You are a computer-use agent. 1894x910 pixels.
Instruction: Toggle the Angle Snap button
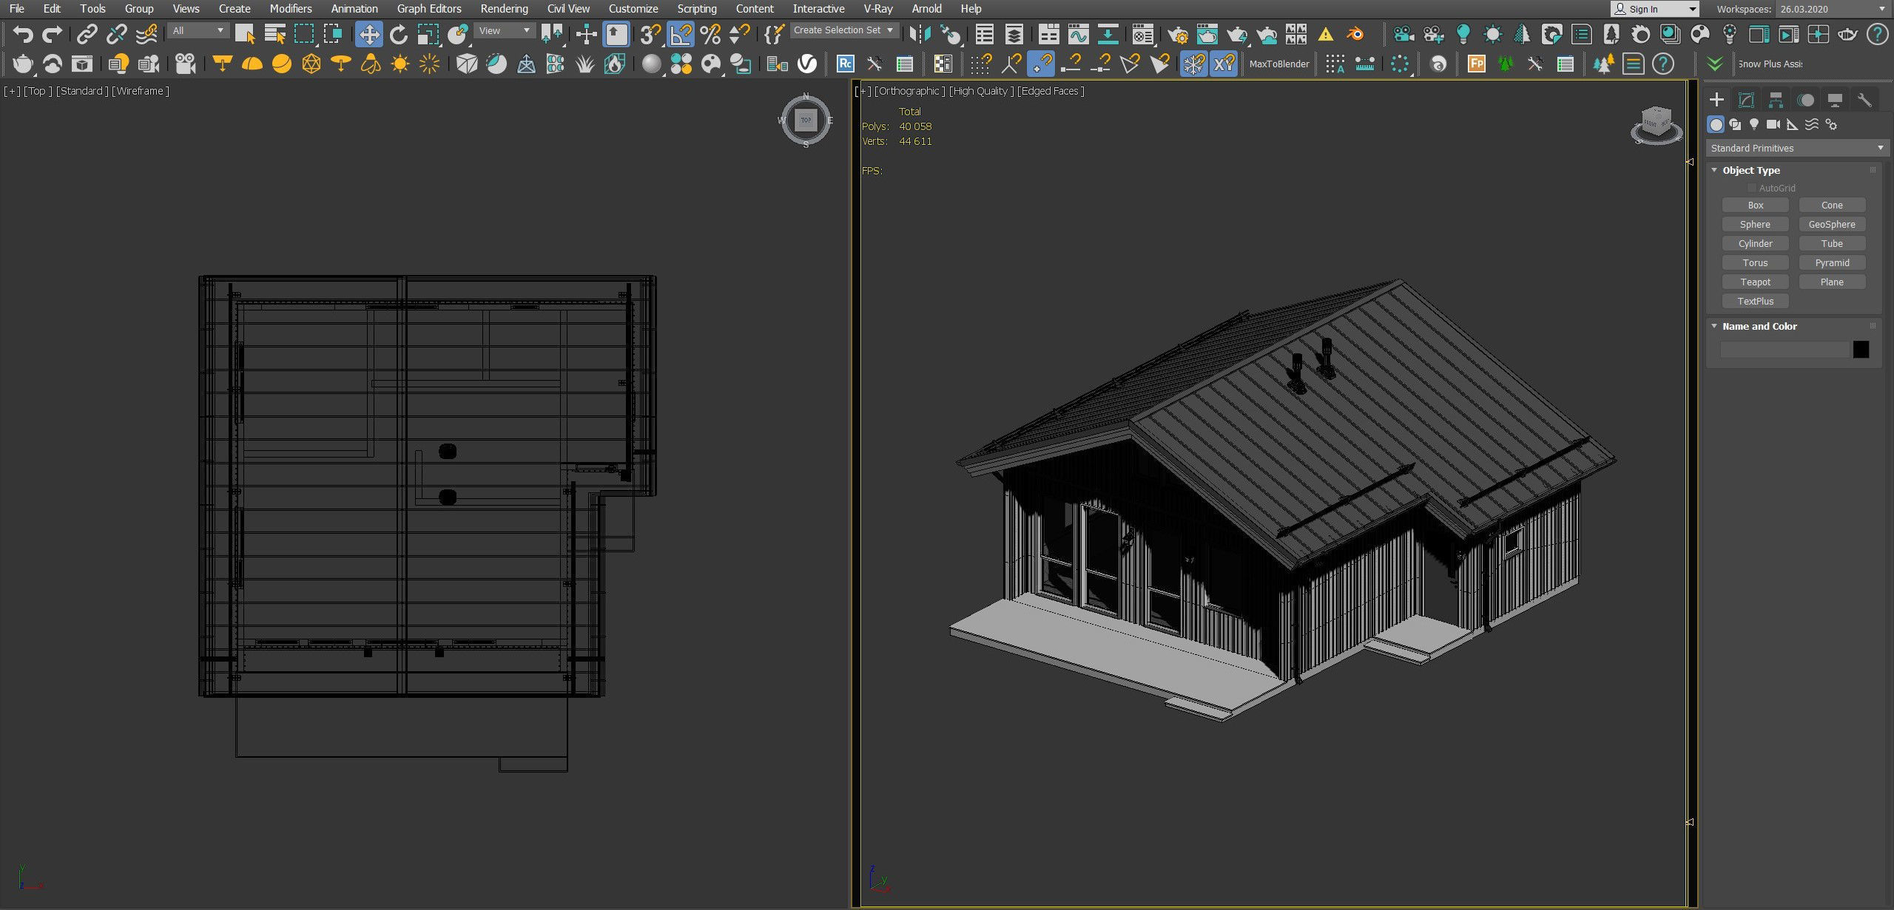(681, 34)
